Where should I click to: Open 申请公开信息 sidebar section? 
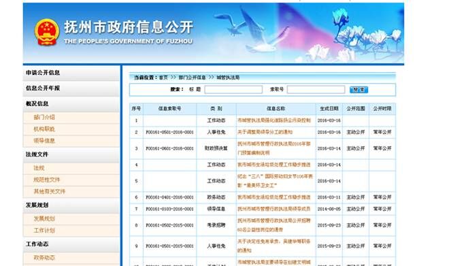[71, 73]
